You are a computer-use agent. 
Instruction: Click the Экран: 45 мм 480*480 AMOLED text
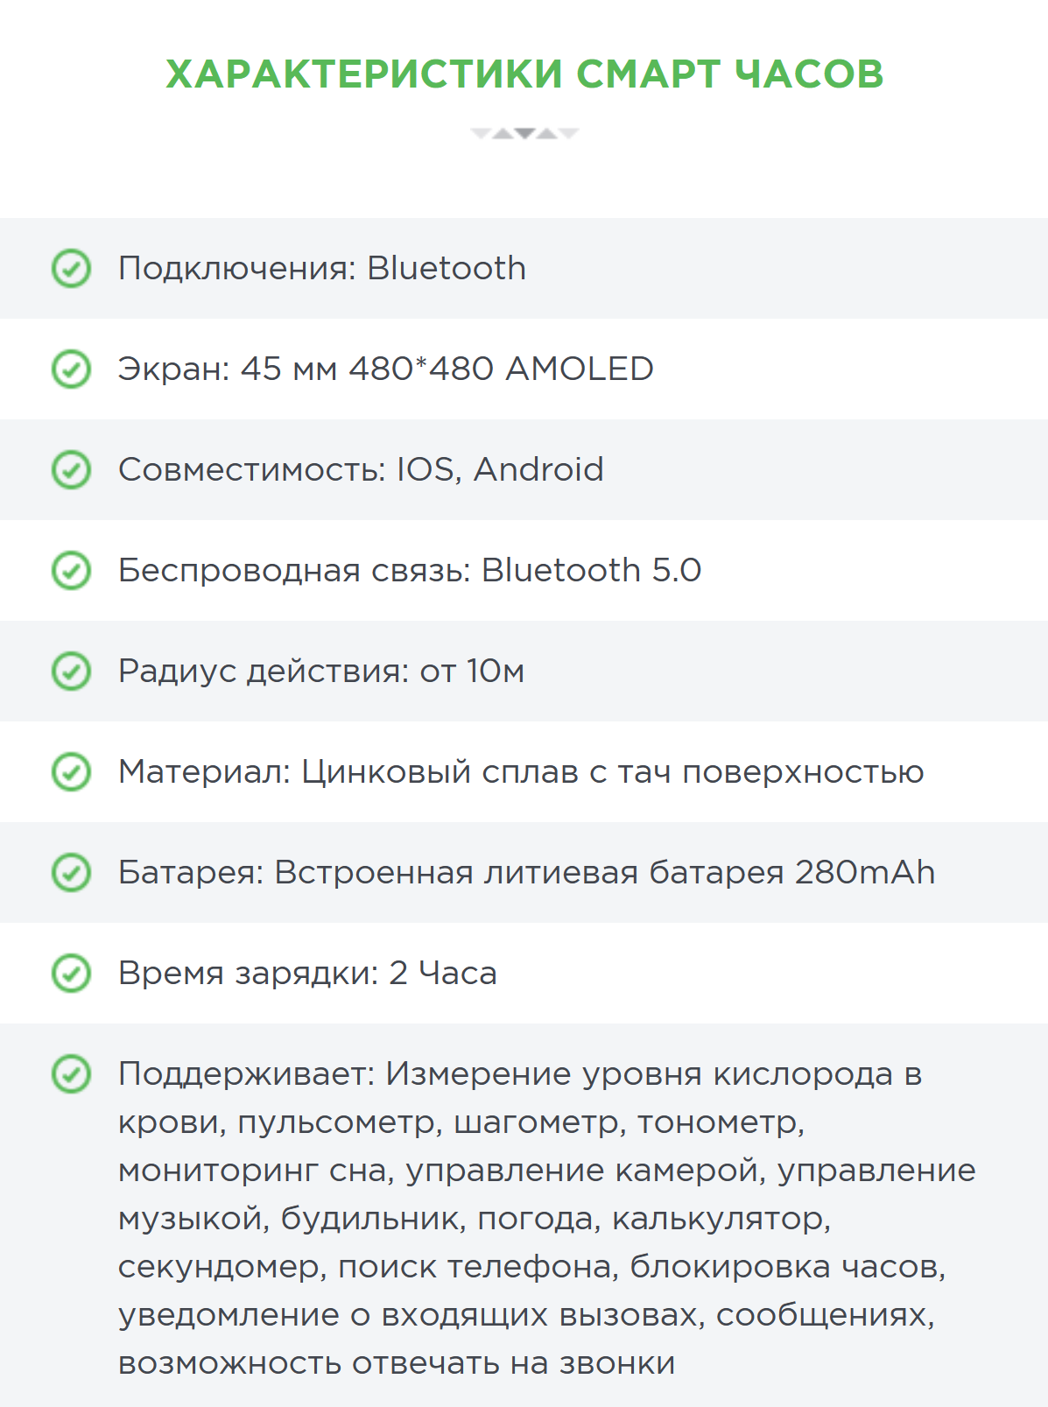(x=386, y=369)
